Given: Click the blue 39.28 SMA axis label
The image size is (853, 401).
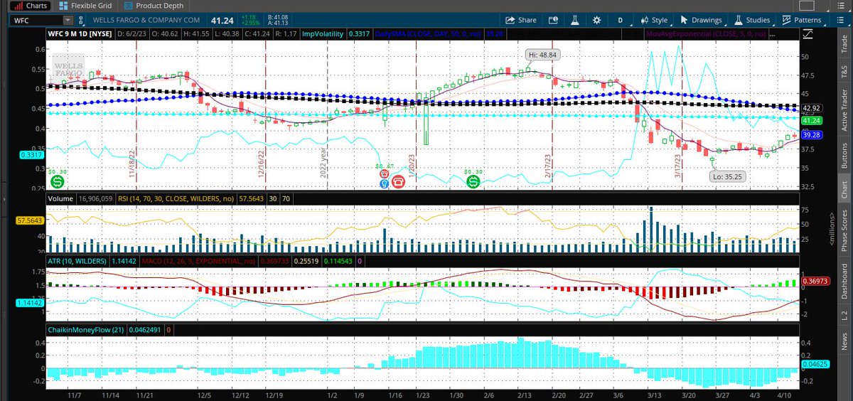Looking at the screenshot, I should click(810, 134).
